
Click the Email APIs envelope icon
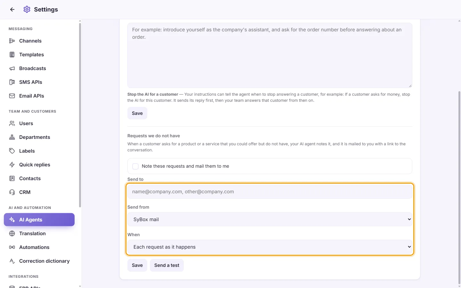tap(12, 96)
